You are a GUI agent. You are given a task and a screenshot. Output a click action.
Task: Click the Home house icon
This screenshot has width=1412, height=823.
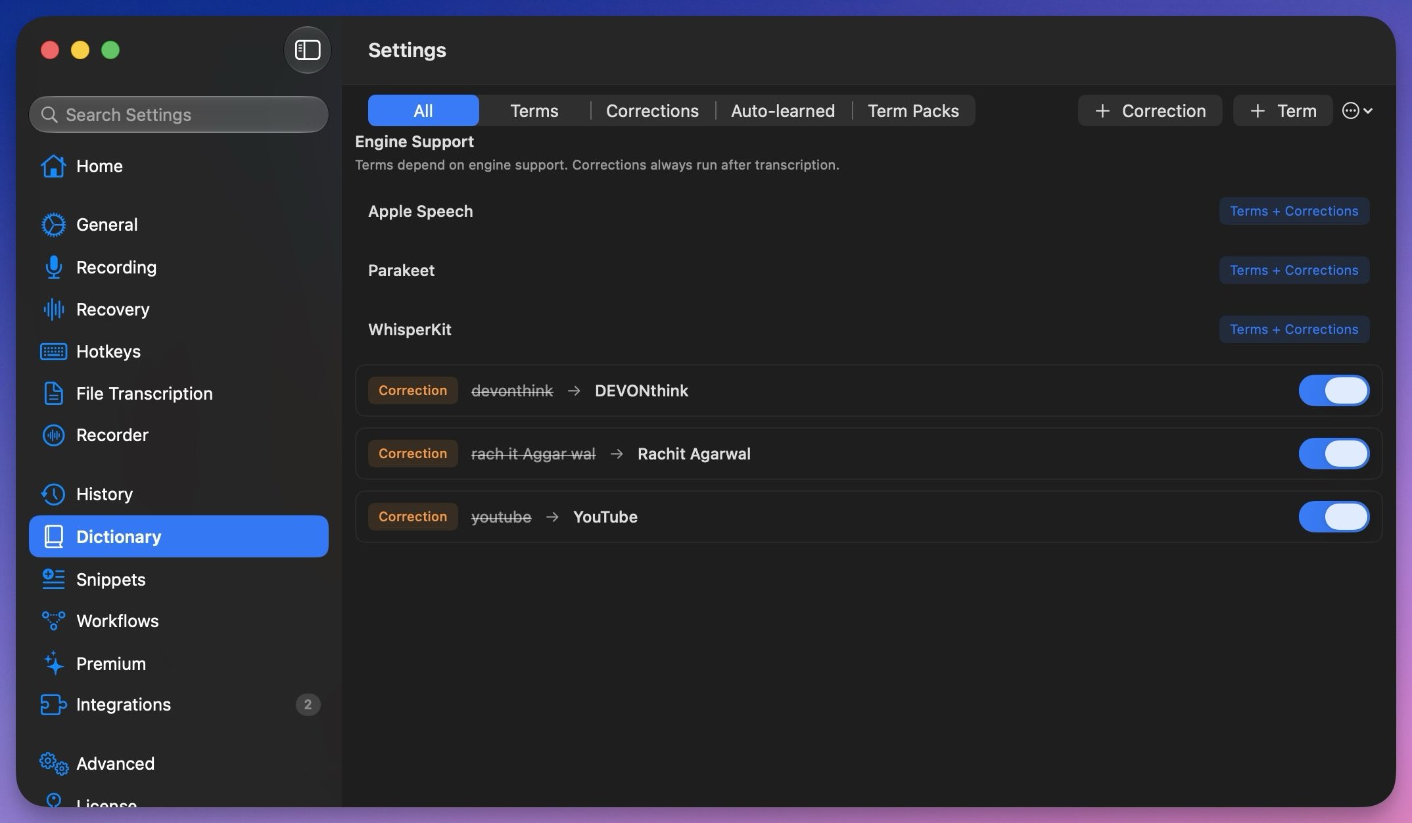(53, 166)
